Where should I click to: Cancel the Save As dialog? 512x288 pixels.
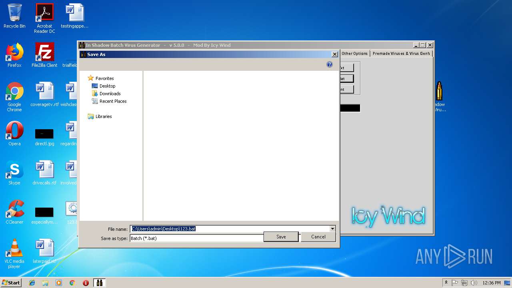(318, 237)
